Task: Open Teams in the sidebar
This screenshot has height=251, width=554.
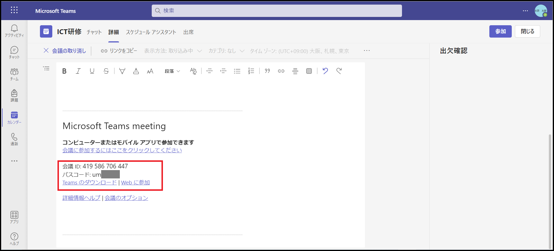Action: click(x=14, y=75)
